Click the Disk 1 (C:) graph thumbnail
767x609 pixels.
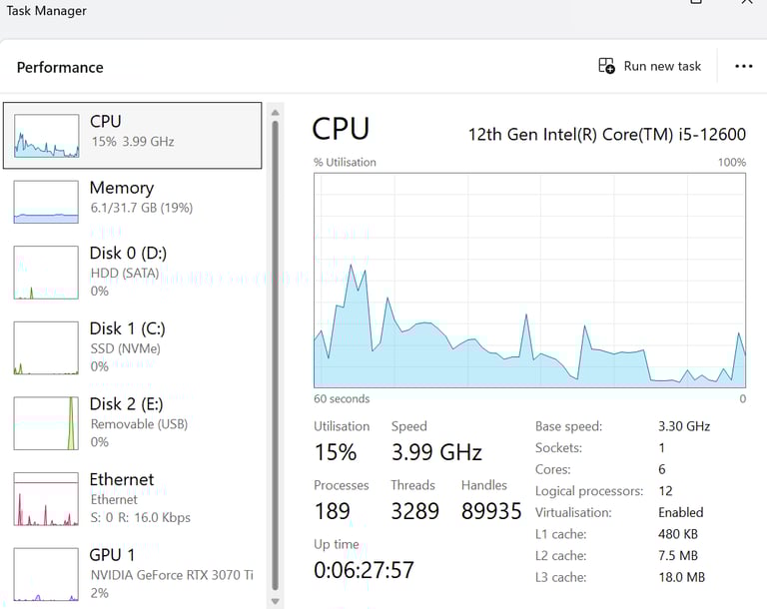coord(46,347)
